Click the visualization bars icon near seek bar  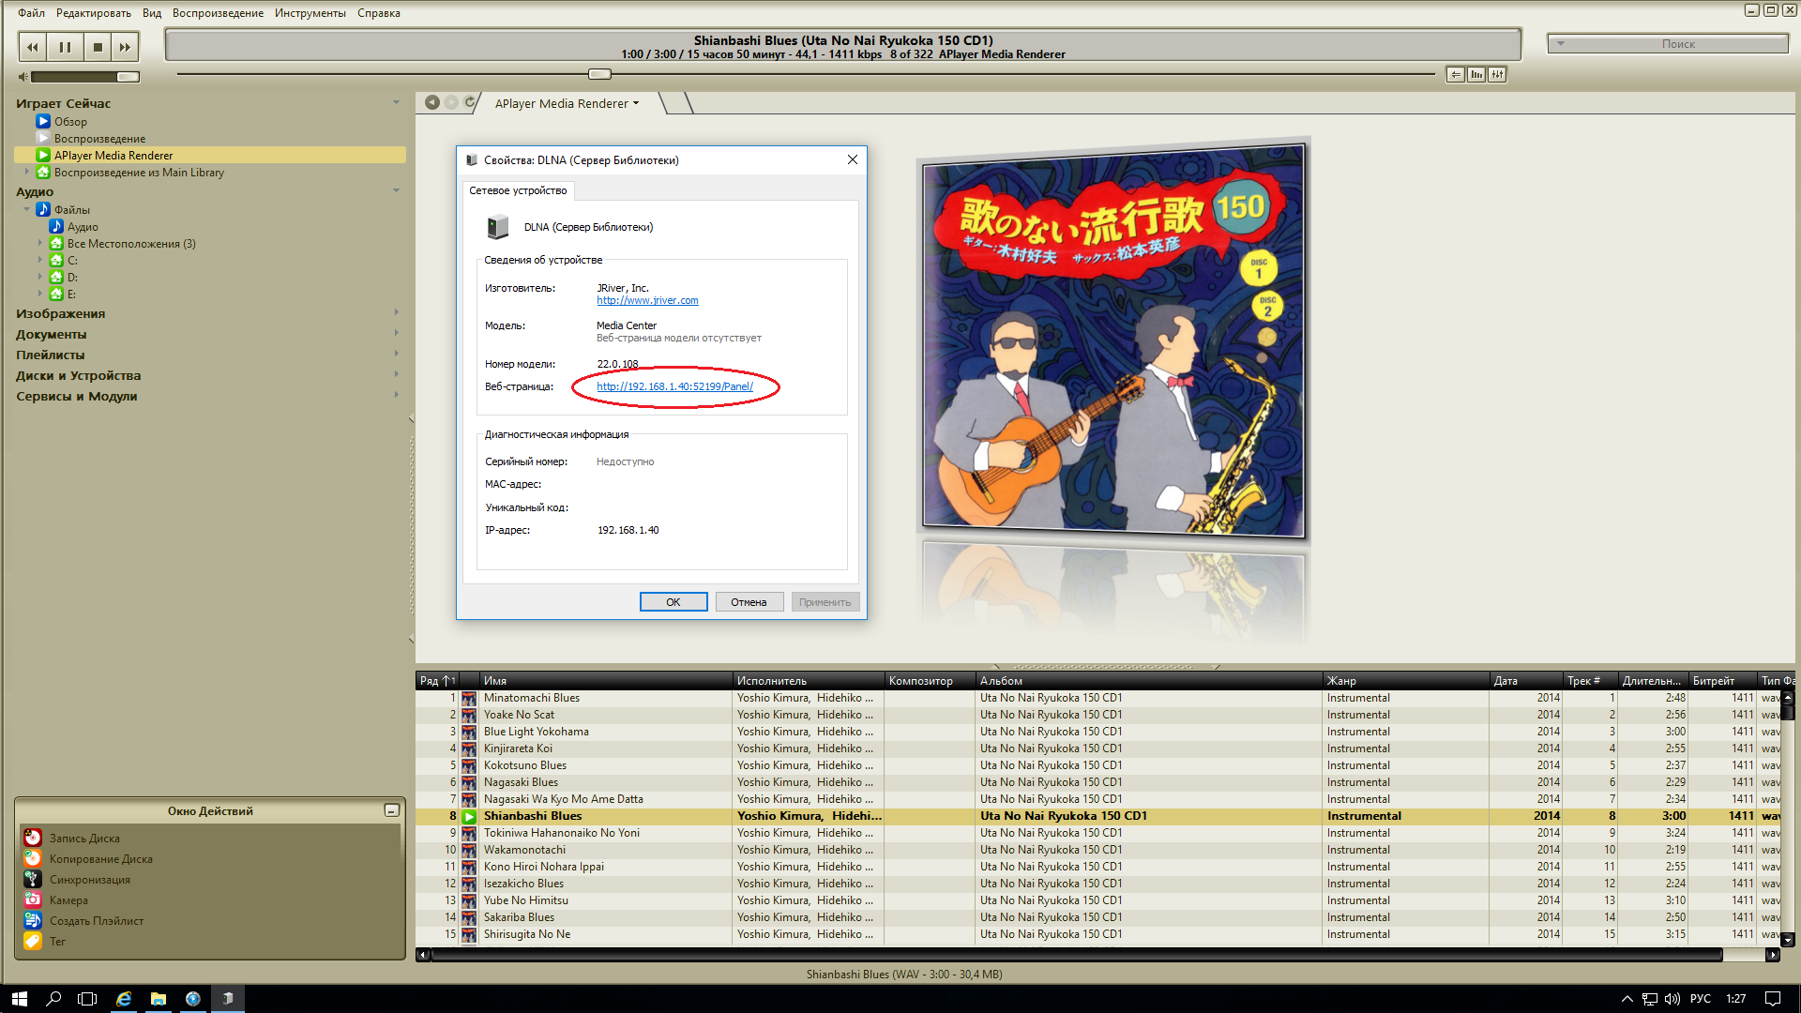[x=1476, y=74]
